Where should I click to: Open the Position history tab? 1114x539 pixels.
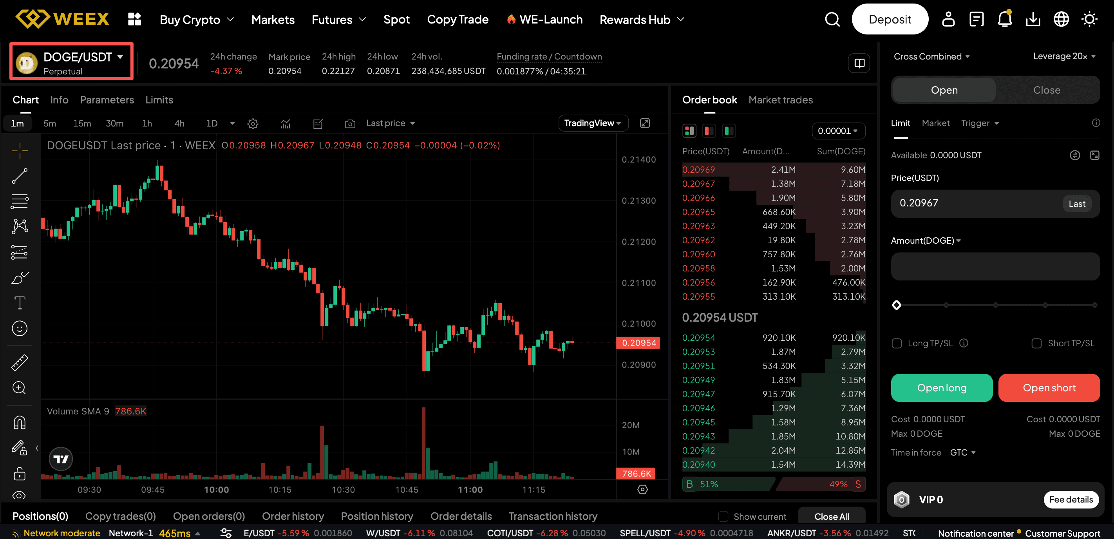(x=377, y=516)
